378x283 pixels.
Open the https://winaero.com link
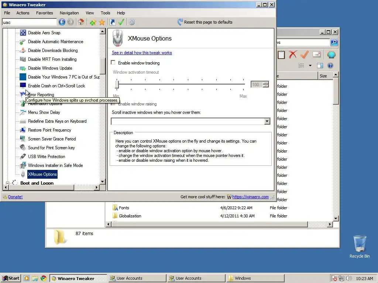click(x=250, y=197)
